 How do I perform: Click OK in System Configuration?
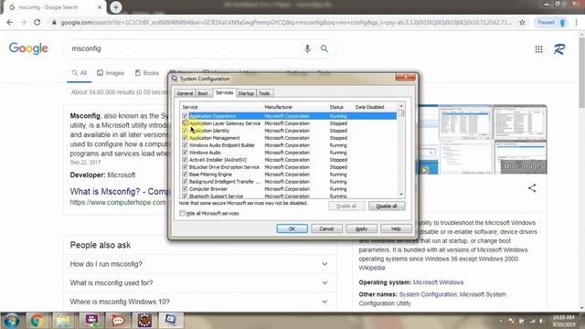pos(292,228)
